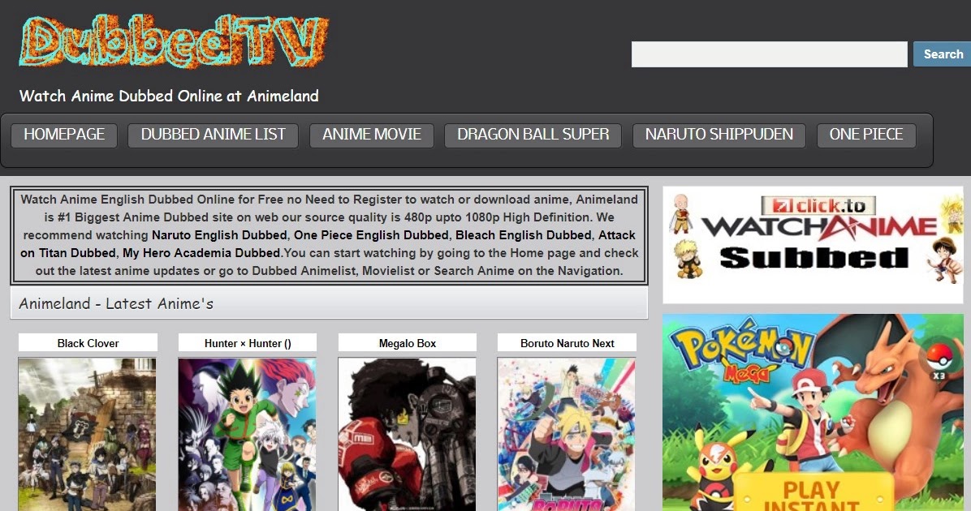Open the DUBBED ANIME LIST menu

213,135
